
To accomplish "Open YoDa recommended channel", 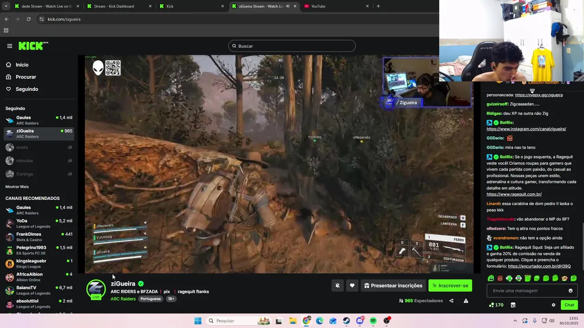I will click(39, 223).
